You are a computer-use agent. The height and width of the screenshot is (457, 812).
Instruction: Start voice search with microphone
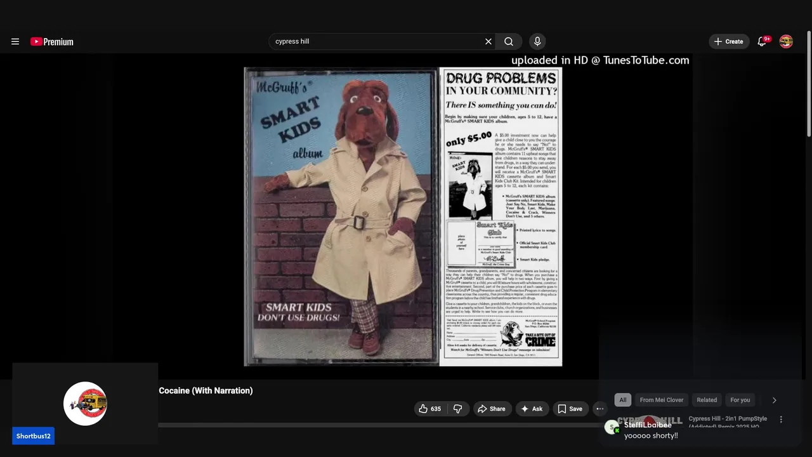537,41
